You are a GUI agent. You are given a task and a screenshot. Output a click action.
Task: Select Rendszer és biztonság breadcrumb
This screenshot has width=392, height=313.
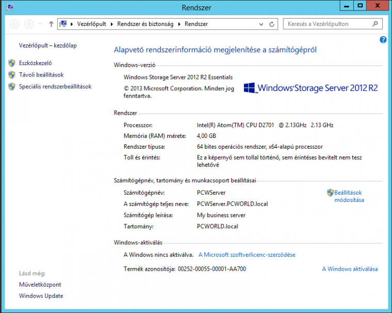pyautogui.click(x=145, y=24)
